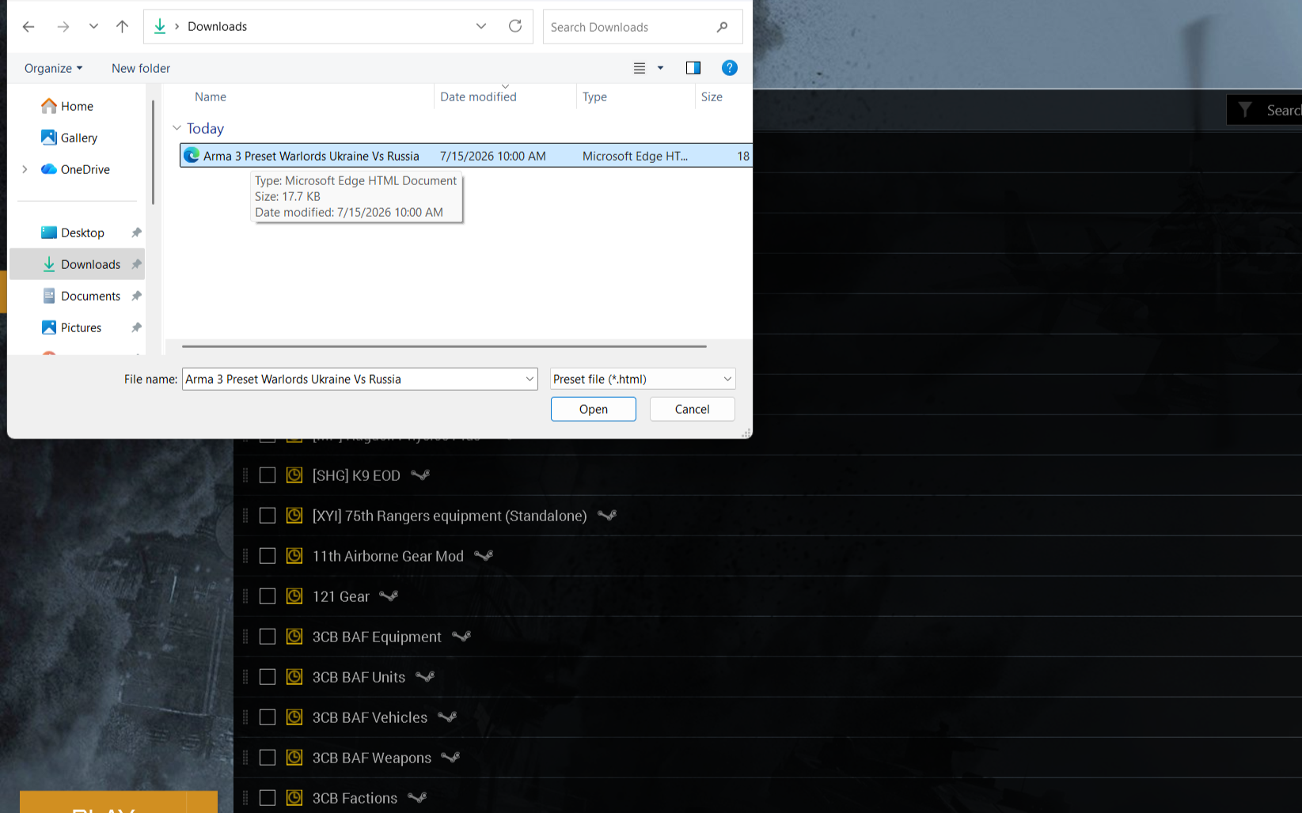Viewport: 1302px width, 813px height.
Task: Click drag handle of 121 Gear row
Action: (245, 596)
